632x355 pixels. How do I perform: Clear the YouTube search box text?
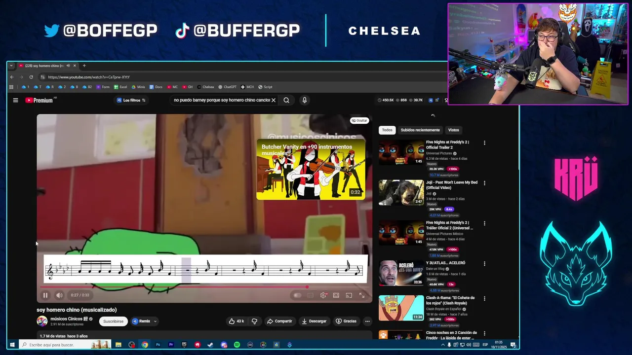[x=273, y=100]
